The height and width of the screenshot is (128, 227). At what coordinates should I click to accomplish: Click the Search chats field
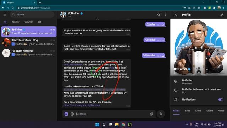pyautogui.click(x=32, y=15)
